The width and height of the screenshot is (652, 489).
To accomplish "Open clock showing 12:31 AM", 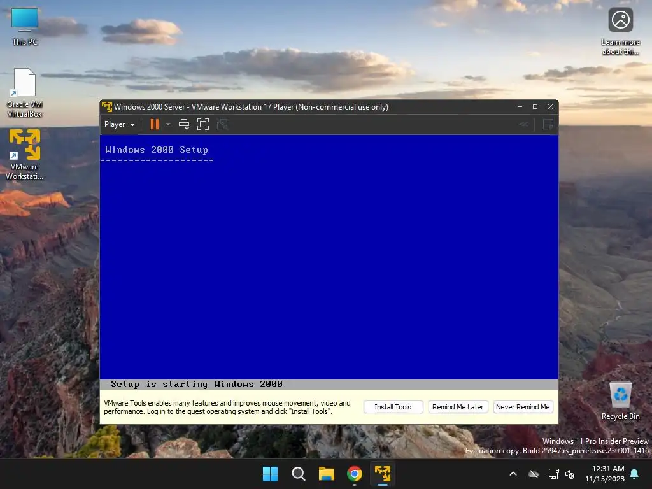I will 605,474.
